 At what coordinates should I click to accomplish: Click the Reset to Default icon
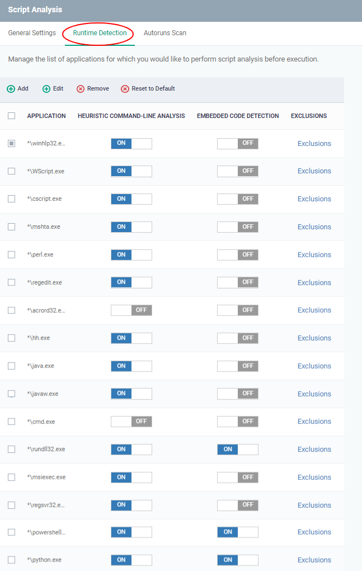pos(125,89)
